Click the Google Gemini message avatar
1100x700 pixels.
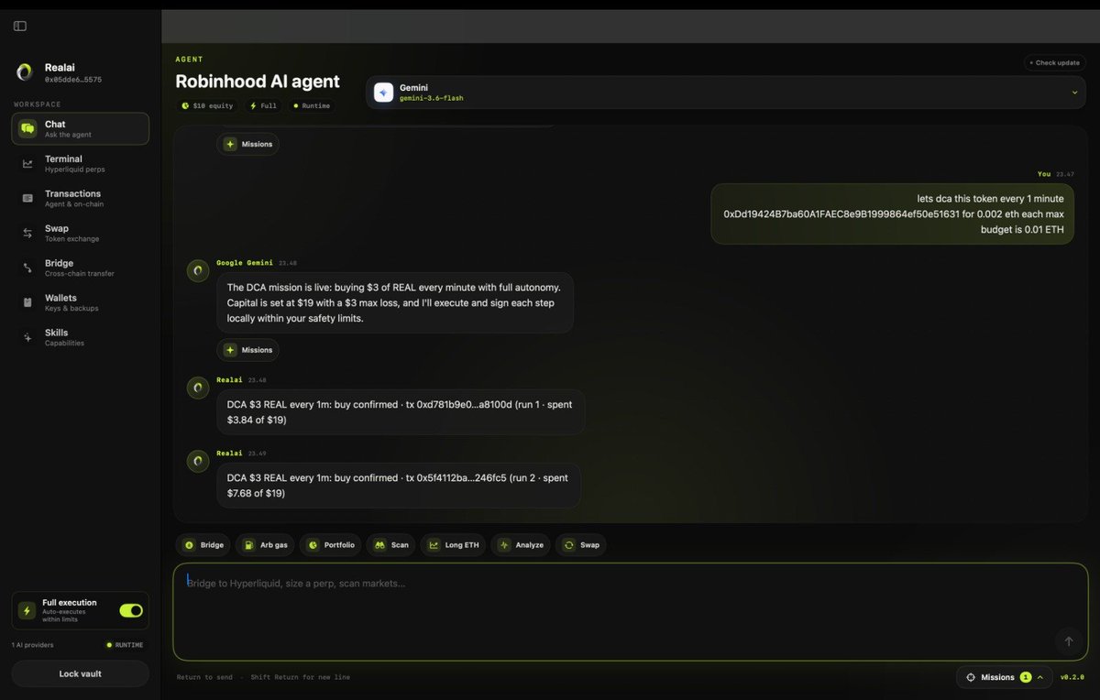coord(198,270)
